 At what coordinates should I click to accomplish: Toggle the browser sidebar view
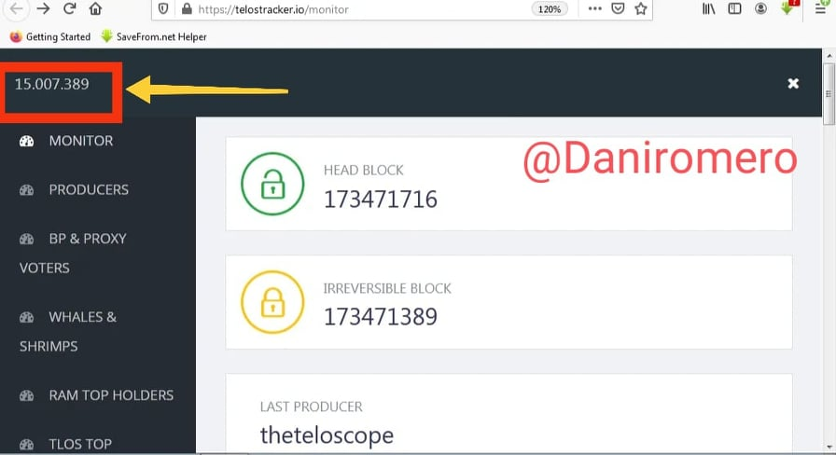click(x=734, y=8)
